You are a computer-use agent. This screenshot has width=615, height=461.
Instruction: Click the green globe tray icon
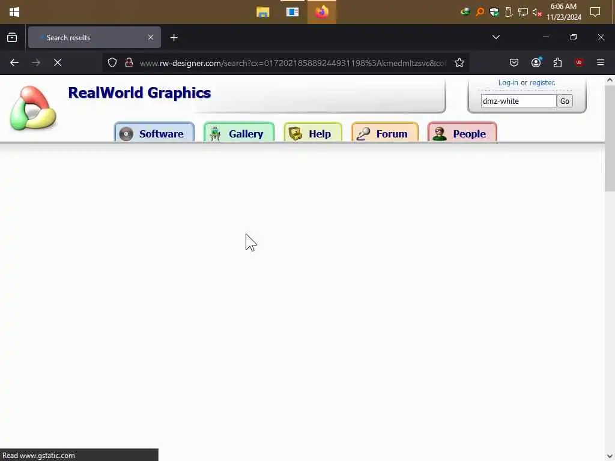[465, 12]
